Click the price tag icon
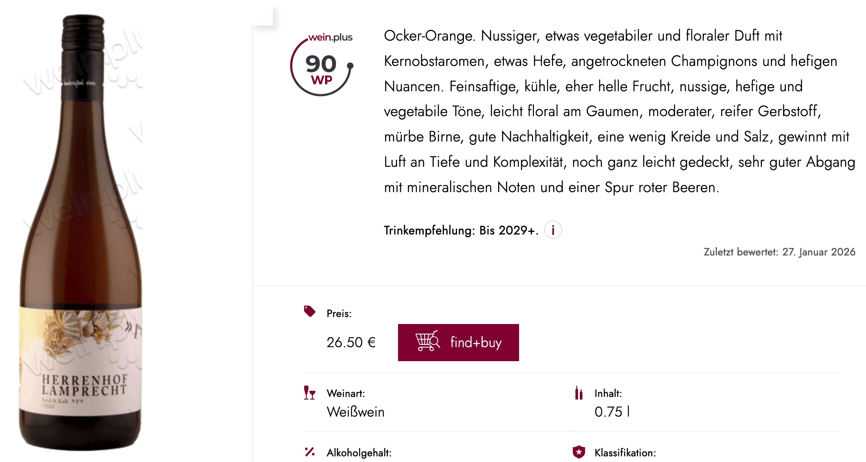The height and width of the screenshot is (462, 866). click(x=310, y=311)
